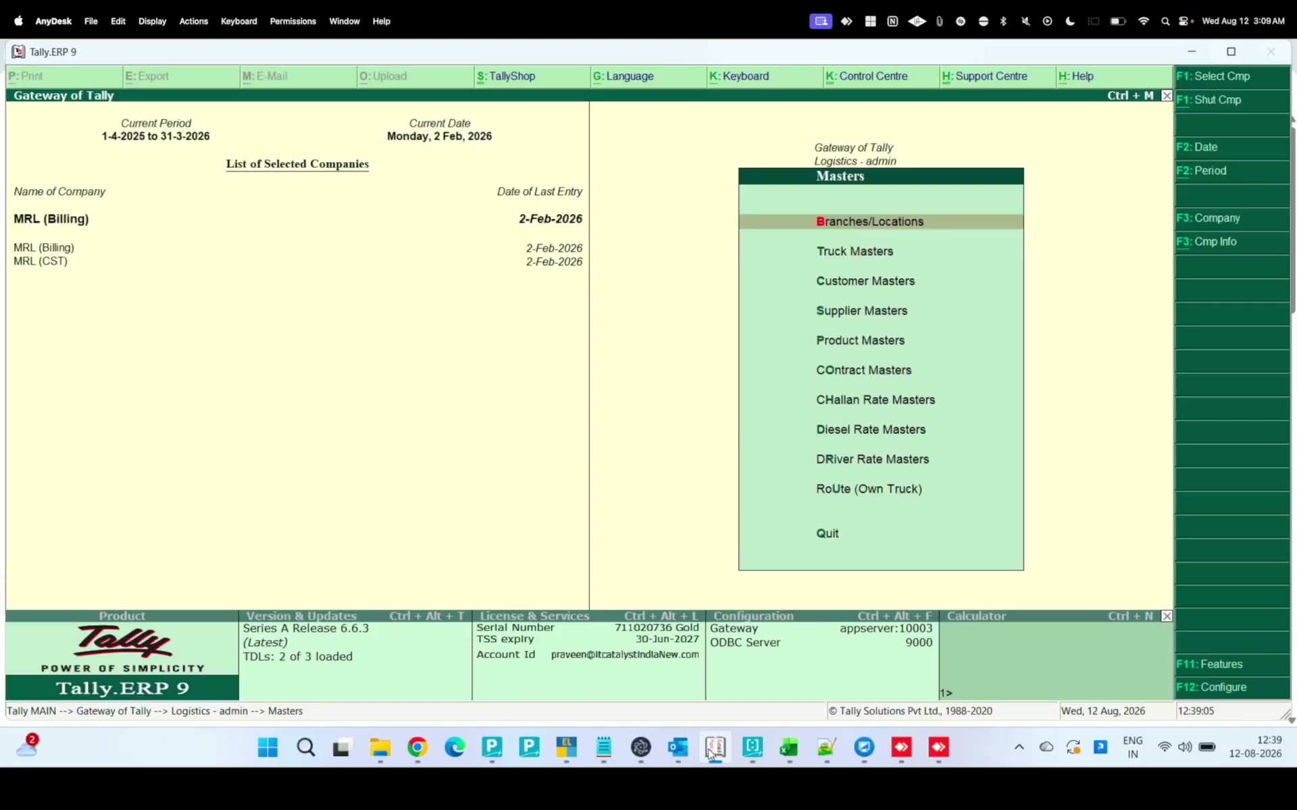Viewport: 1297px width, 810px height.
Task: Click F2: Period button
Action: tap(1232, 171)
